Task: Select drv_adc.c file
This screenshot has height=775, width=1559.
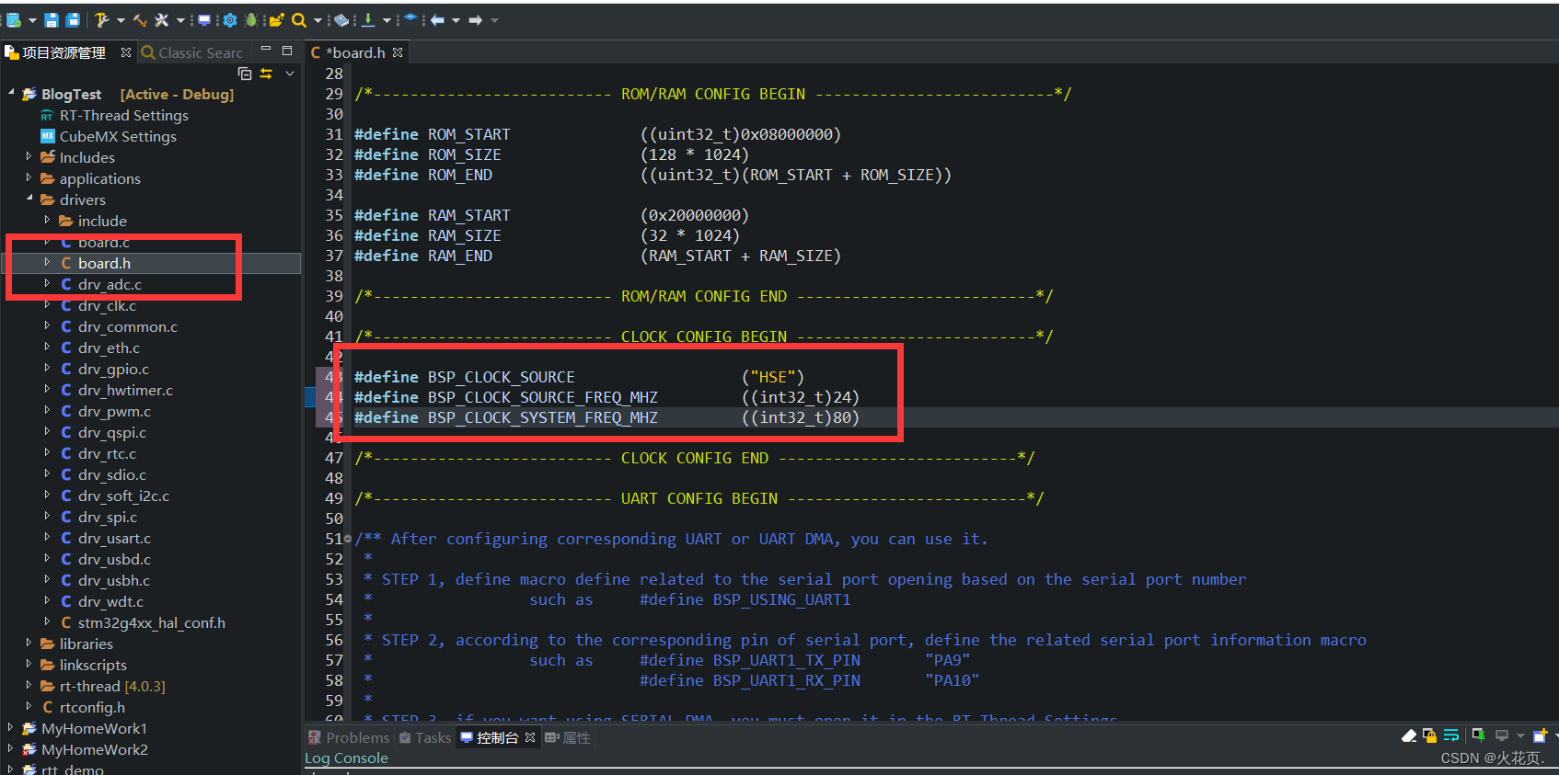Action: coord(110,284)
